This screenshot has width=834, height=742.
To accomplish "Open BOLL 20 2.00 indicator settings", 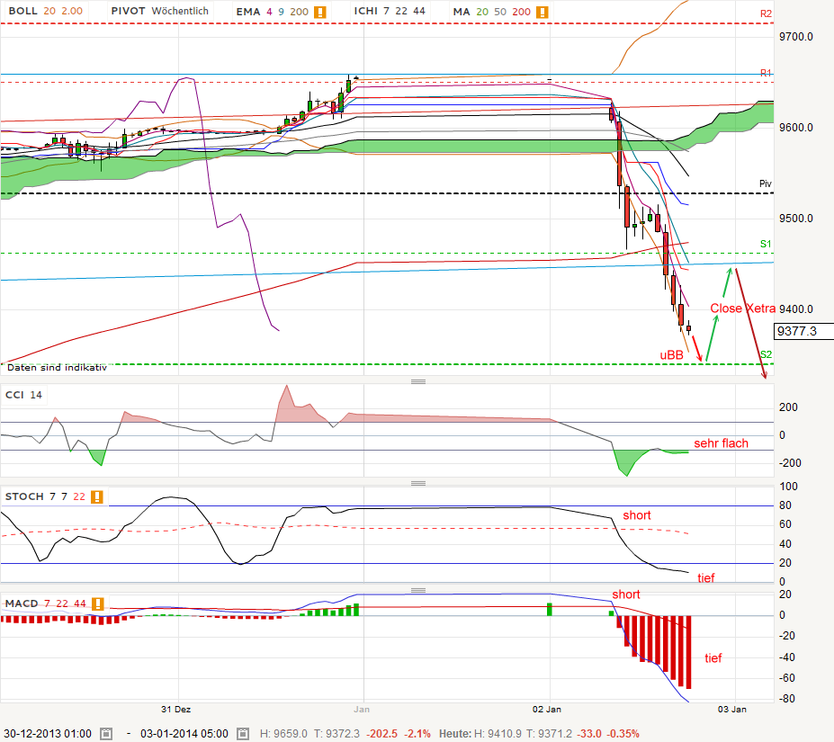I will [46, 11].
